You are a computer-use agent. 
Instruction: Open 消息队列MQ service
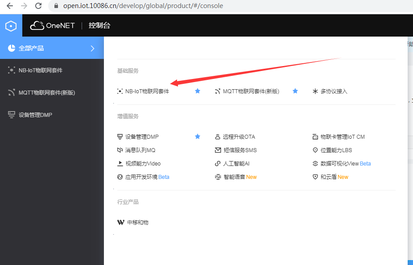[x=140, y=150]
